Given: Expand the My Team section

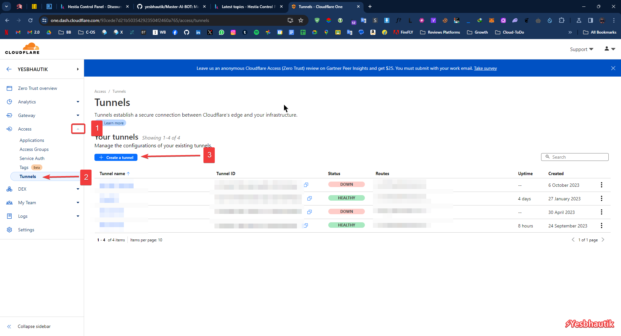Looking at the screenshot, I should click(x=78, y=203).
